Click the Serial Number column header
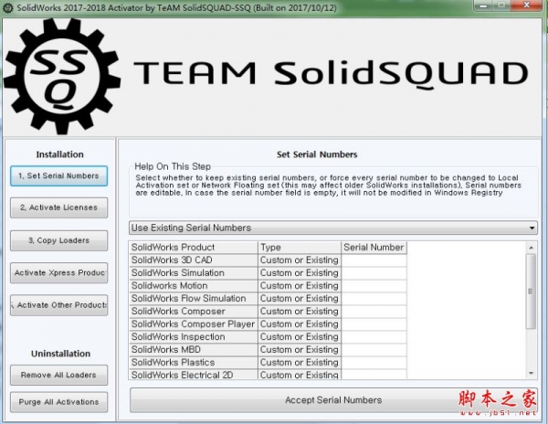 (374, 248)
